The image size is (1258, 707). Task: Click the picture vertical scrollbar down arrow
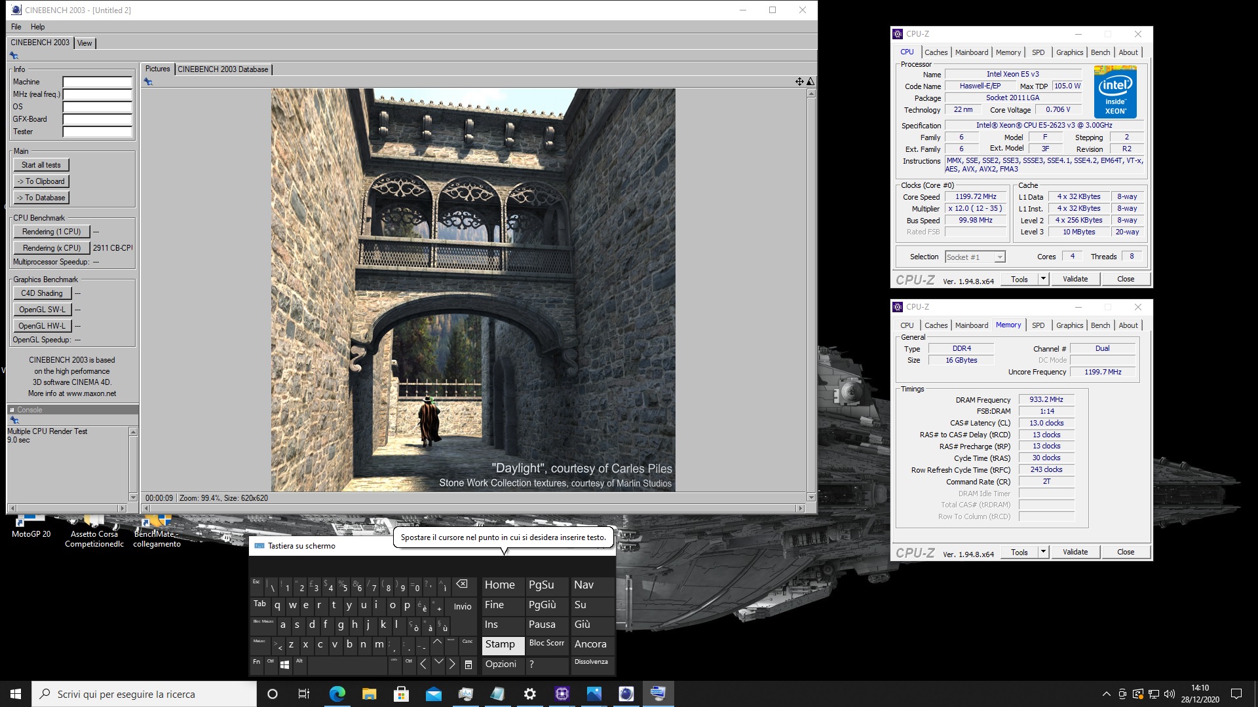(811, 498)
